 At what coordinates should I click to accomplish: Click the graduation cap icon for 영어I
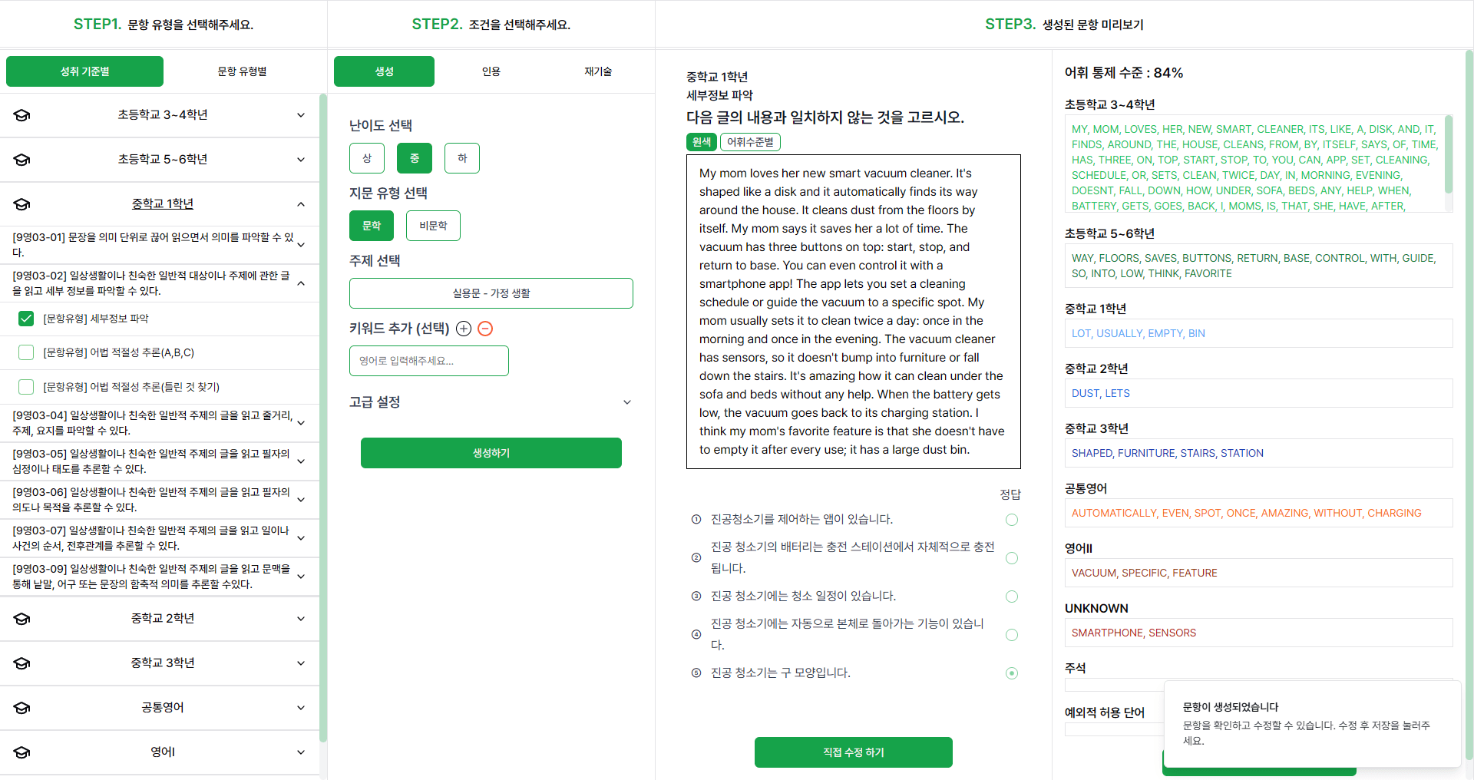click(x=22, y=752)
